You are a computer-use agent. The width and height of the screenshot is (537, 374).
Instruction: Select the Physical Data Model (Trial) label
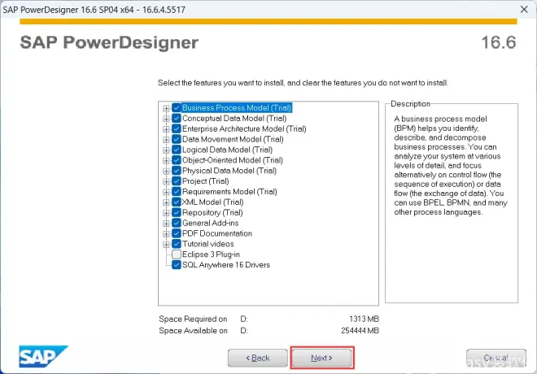coord(229,171)
